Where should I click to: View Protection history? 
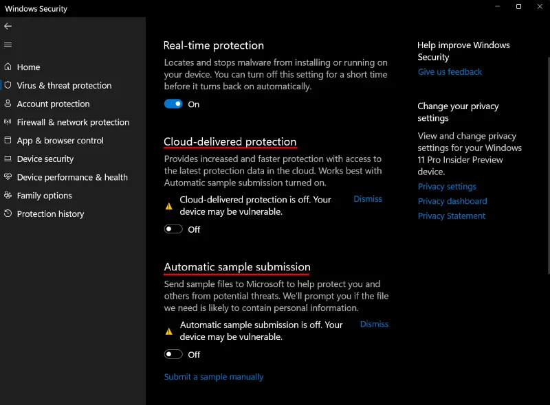[49, 213]
